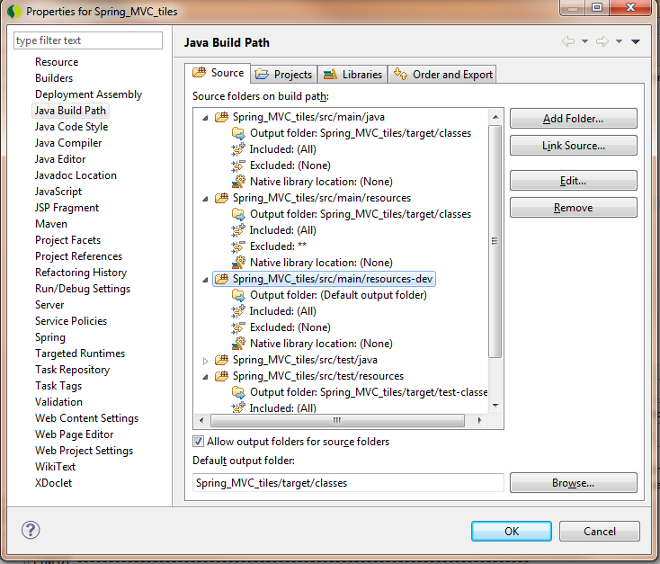The height and width of the screenshot is (564, 660).
Task: Click Default output folder icon under resources-dev
Action: pos(238,295)
